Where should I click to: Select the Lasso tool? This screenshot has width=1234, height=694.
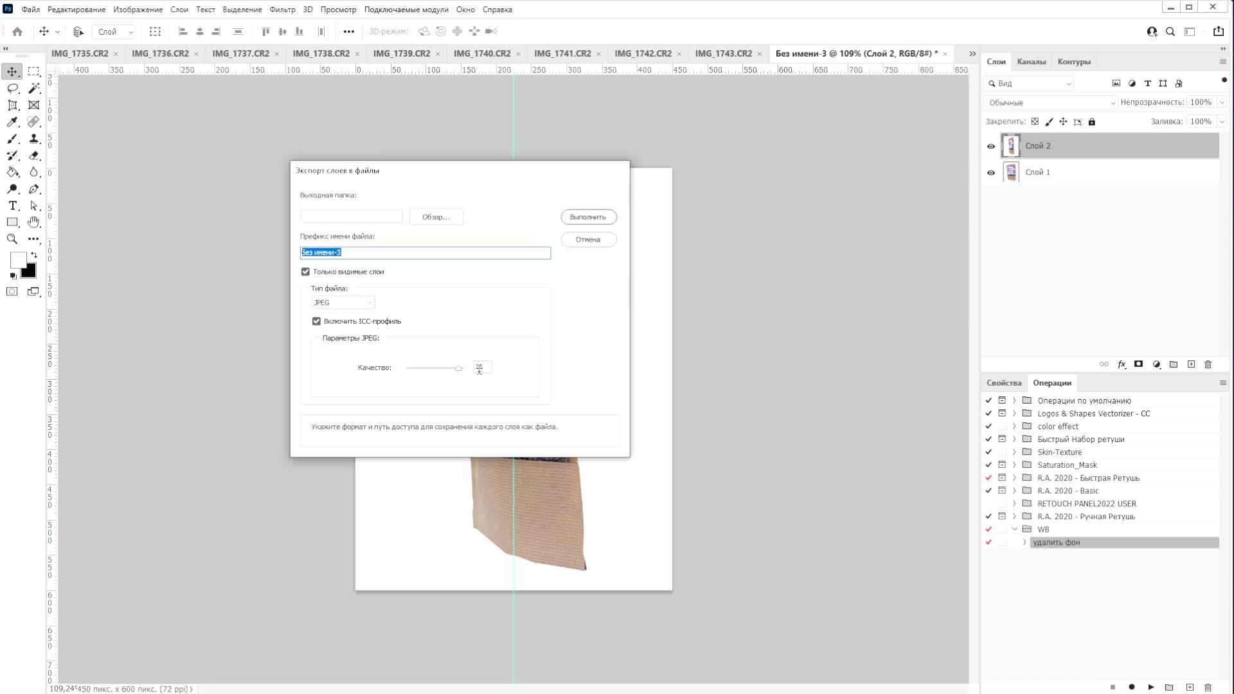pyautogui.click(x=12, y=88)
